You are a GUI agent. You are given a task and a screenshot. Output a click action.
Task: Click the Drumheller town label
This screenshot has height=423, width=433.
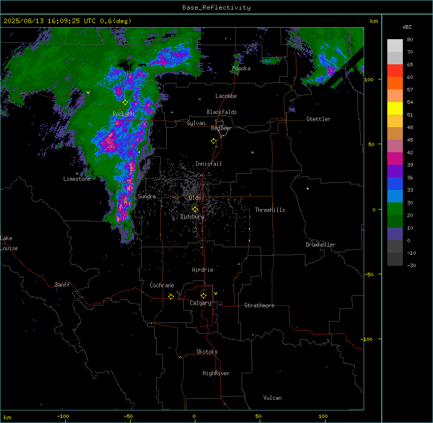tap(320, 245)
